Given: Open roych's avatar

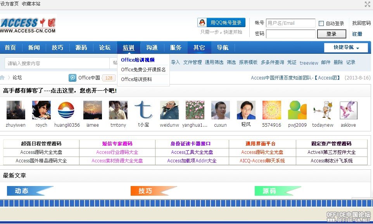Looking at the screenshot, I should coord(41,110).
